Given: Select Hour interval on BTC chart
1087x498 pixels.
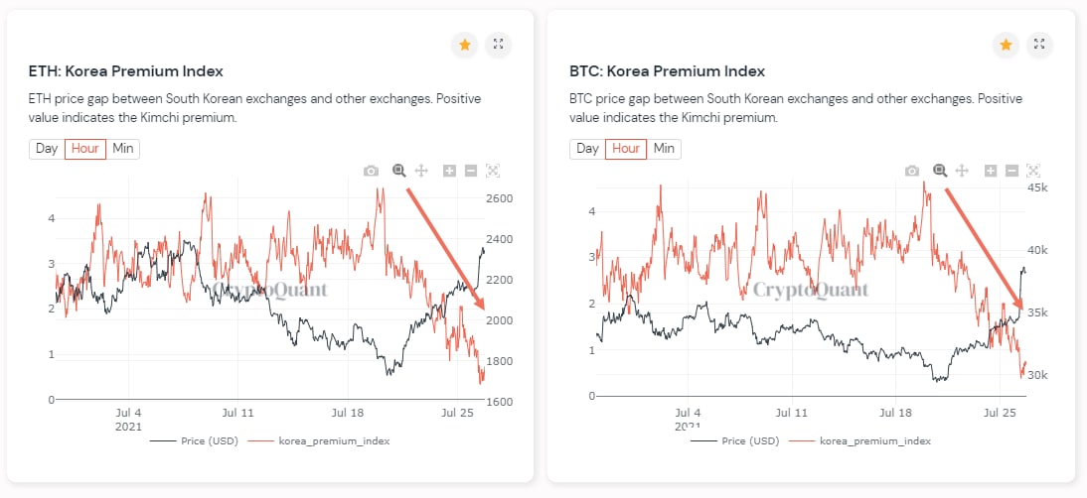Looking at the screenshot, I should point(626,149).
